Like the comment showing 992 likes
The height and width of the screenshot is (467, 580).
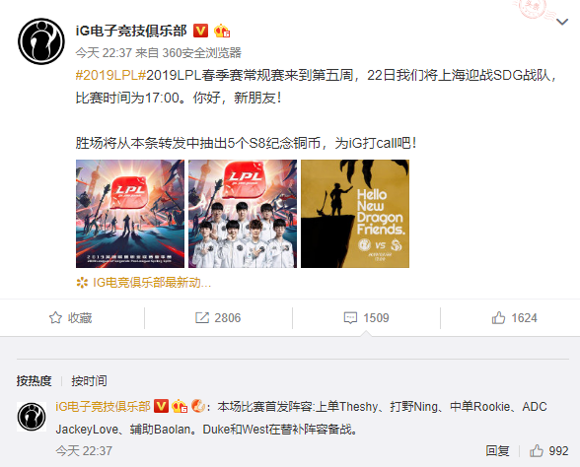tap(548, 451)
